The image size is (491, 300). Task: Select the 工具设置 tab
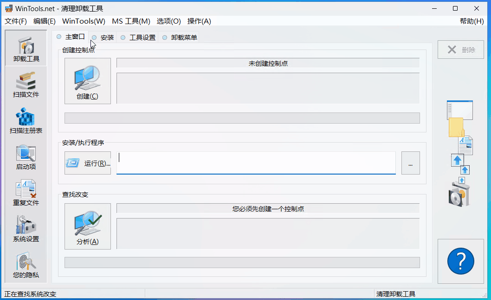(138, 37)
